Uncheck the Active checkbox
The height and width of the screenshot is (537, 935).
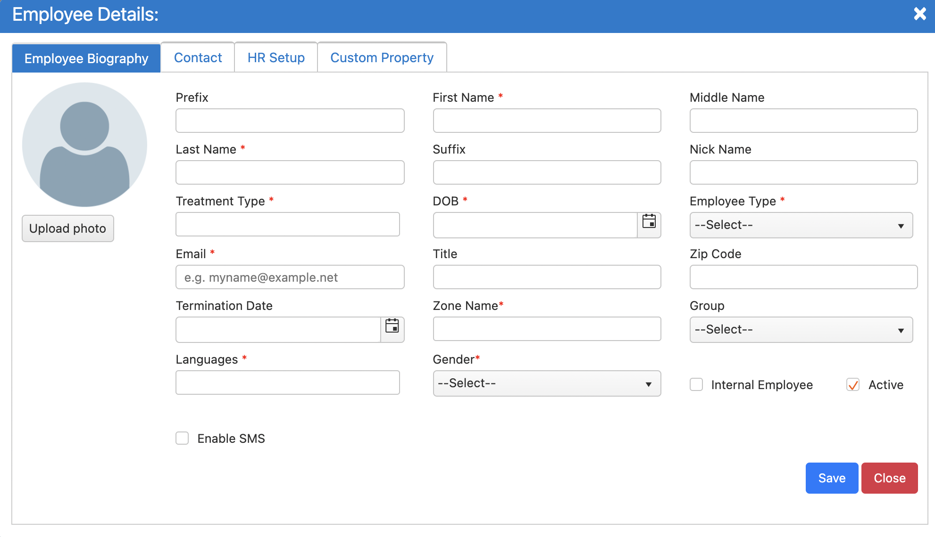(x=853, y=384)
